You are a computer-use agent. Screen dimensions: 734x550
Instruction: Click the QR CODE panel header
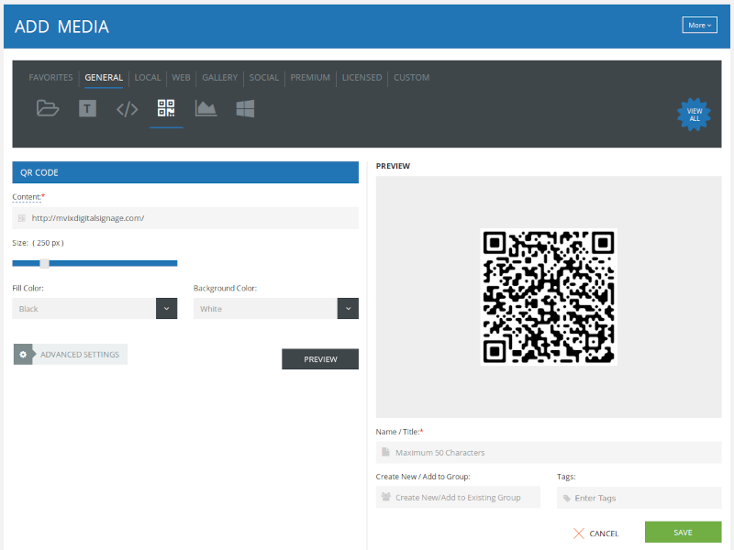coord(185,172)
